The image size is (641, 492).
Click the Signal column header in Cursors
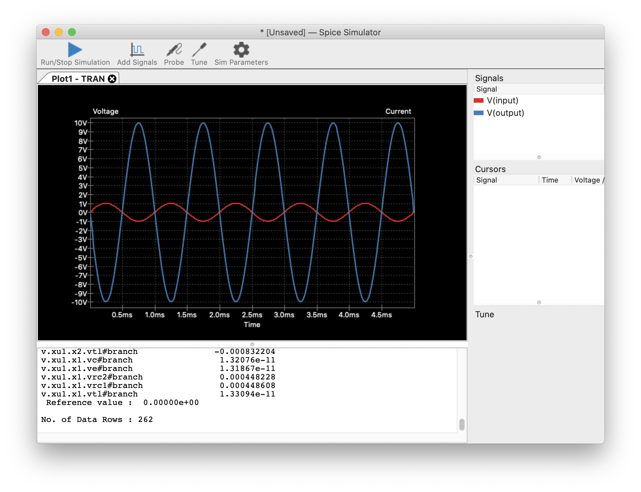(506, 180)
